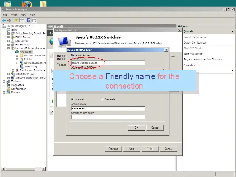Click the Next wizard button

coord(132,149)
